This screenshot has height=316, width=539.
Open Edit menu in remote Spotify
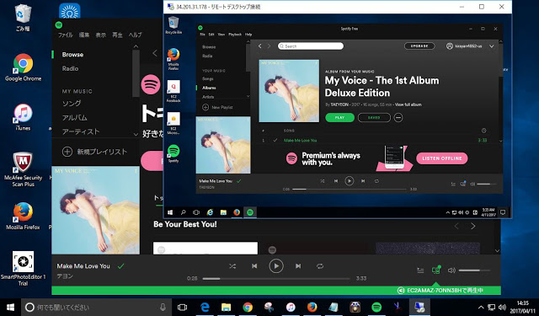(211, 35)
